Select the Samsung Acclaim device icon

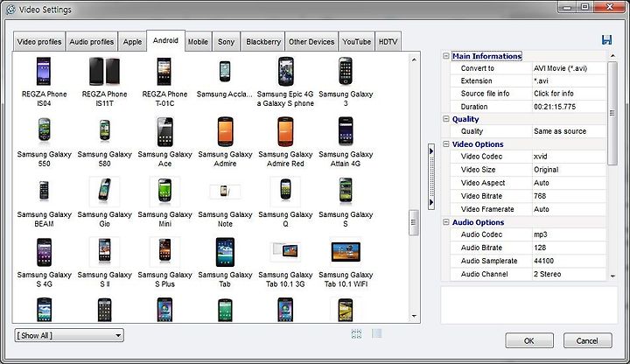pyautogui.click(x=225, y=72)
